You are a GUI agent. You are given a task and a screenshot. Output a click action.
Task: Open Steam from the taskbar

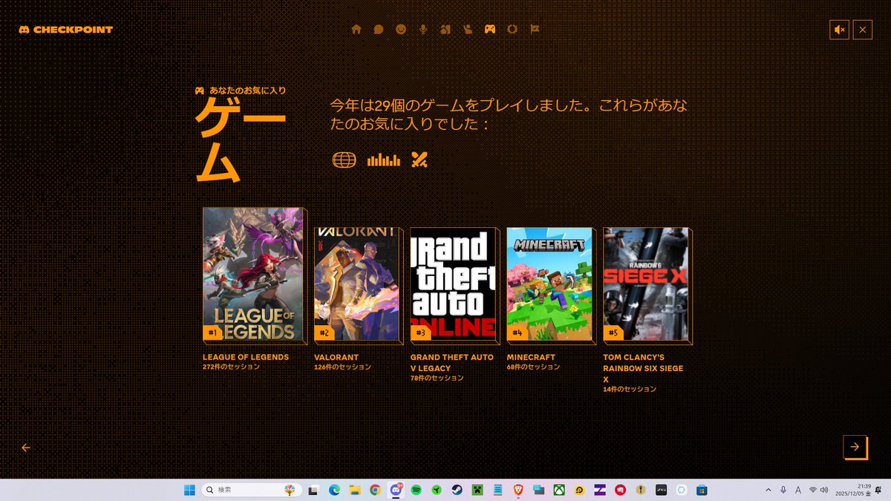[x=457, y=490]
